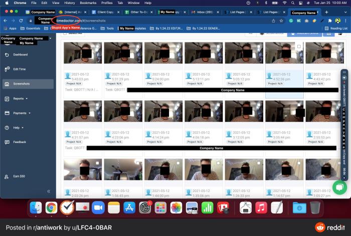This screenshot has width=351, height=236.
Task: Tick checkbox on 5:24:00 pm webcam shot
Action: point(178,46)
